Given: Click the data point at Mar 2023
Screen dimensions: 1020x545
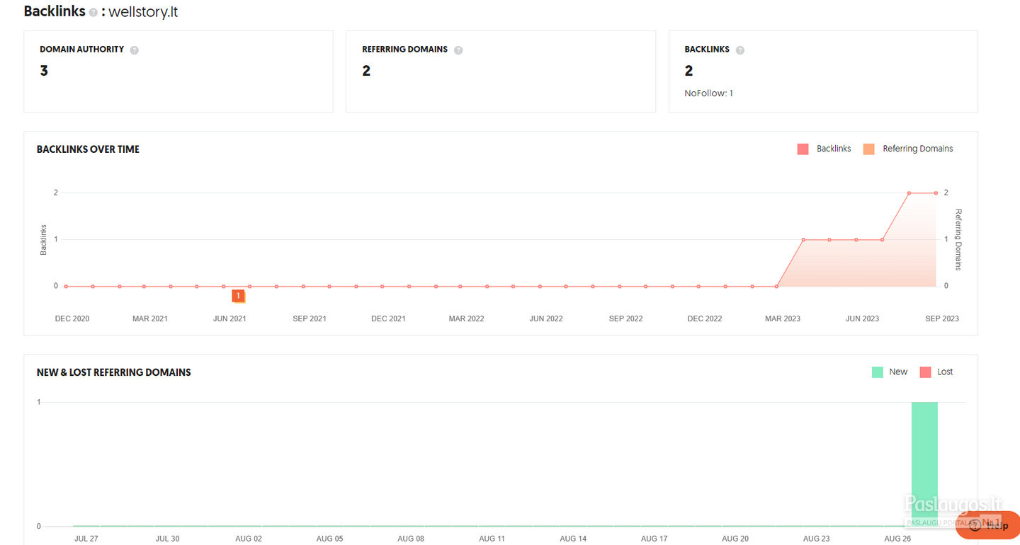Looking at the screenshot, I should pyautogui.click(x=777, y=286).
